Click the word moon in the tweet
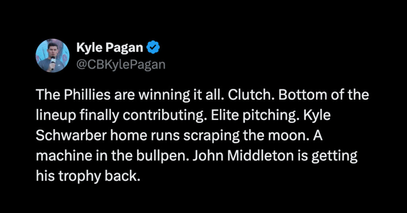The image size is (407, 213). pyautogui.click(x=292, y=136)
